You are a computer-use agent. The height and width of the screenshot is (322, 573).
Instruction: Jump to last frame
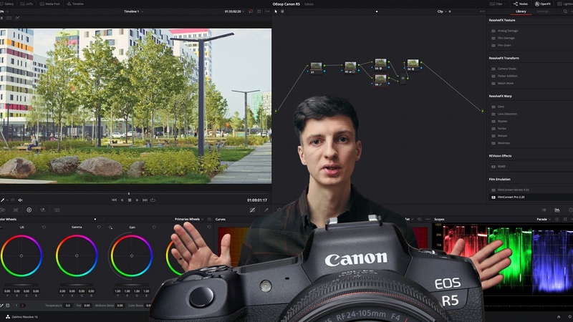point(145,200)
